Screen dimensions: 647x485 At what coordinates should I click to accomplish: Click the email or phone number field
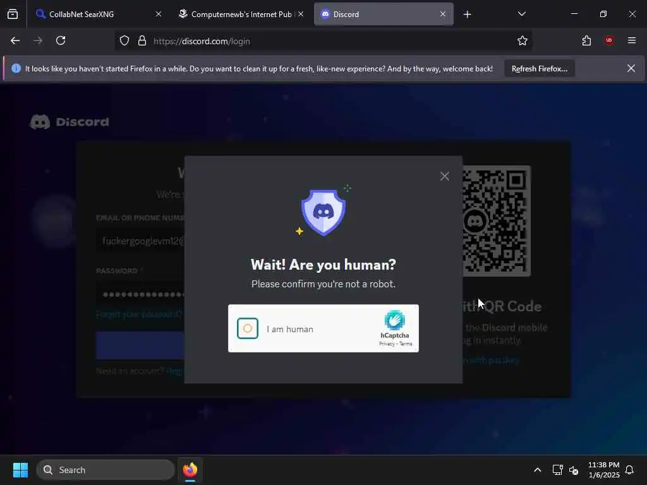click(140, 241)
